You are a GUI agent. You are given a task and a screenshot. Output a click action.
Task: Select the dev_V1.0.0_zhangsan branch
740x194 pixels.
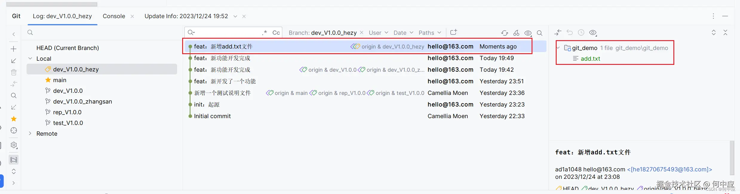click(x=82, y=101)
